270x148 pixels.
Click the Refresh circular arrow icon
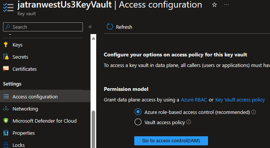[110, 27]
